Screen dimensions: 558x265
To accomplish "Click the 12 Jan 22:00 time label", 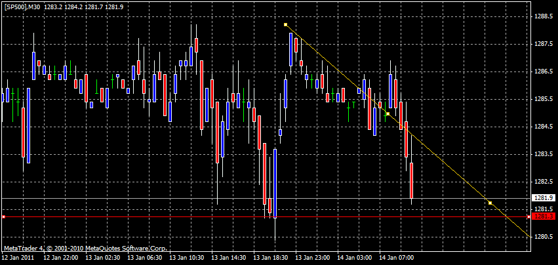I will click(60, 257).
